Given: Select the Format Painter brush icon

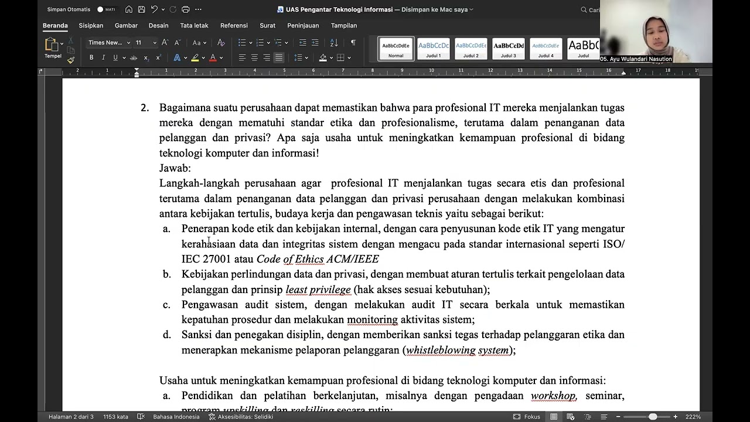Looking at the screenshot, I should click(x=71, y=60).
